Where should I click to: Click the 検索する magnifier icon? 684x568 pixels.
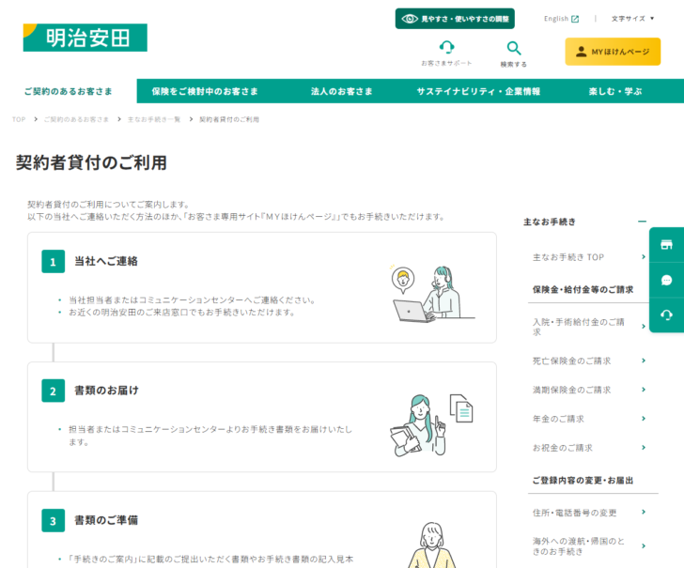pyautogui.click(x=513, y=48)
